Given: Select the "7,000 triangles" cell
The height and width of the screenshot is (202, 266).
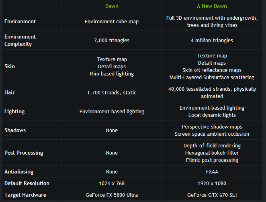Looking at the screenshot, I should pyautogui.click(x=112, y=40).
